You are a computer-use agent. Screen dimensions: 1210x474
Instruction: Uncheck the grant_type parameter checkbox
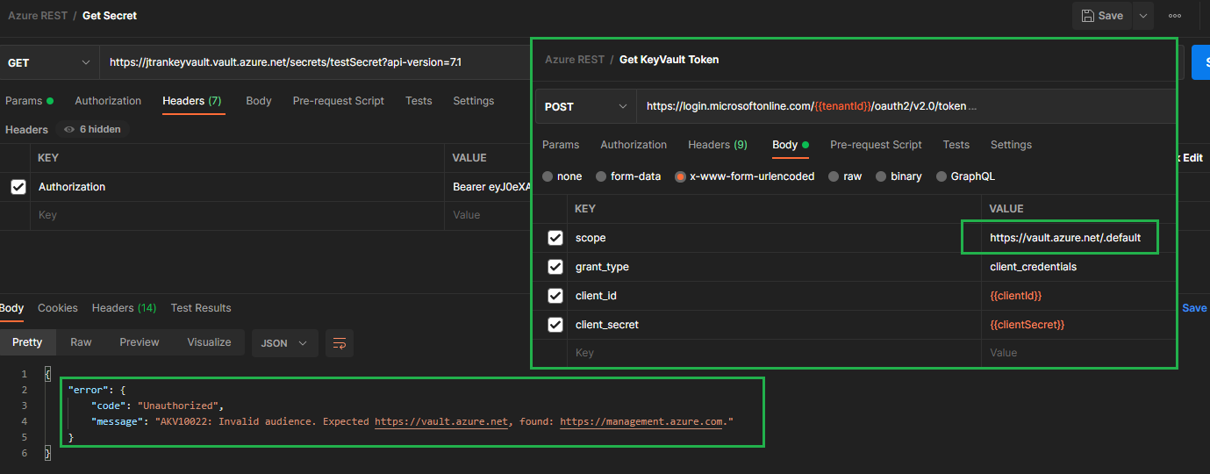tap(555, 267)
